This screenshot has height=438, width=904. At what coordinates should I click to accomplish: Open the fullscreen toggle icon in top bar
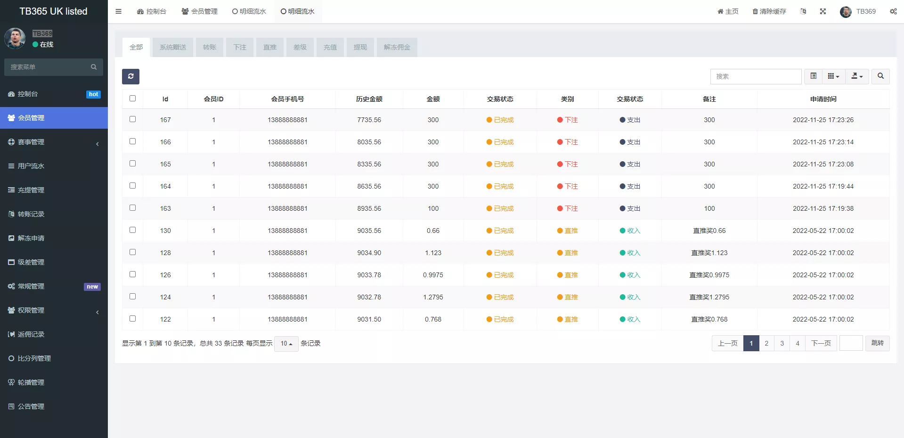tap(823, 11)
